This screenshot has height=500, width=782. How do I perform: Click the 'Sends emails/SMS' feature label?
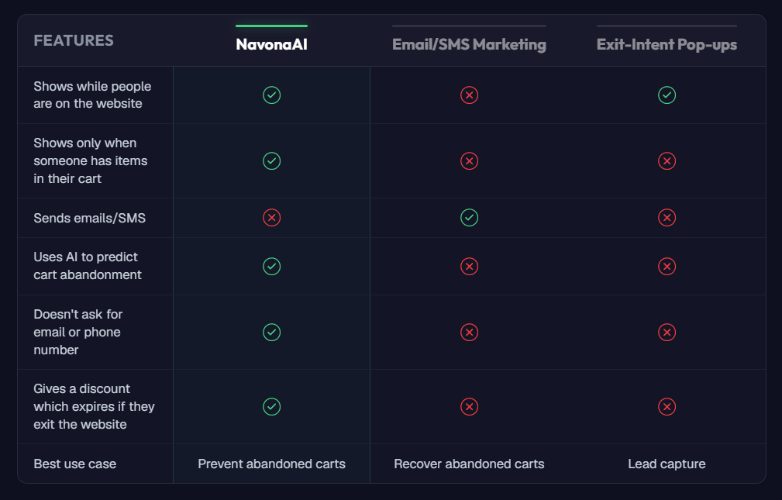[x=89, y=218]
